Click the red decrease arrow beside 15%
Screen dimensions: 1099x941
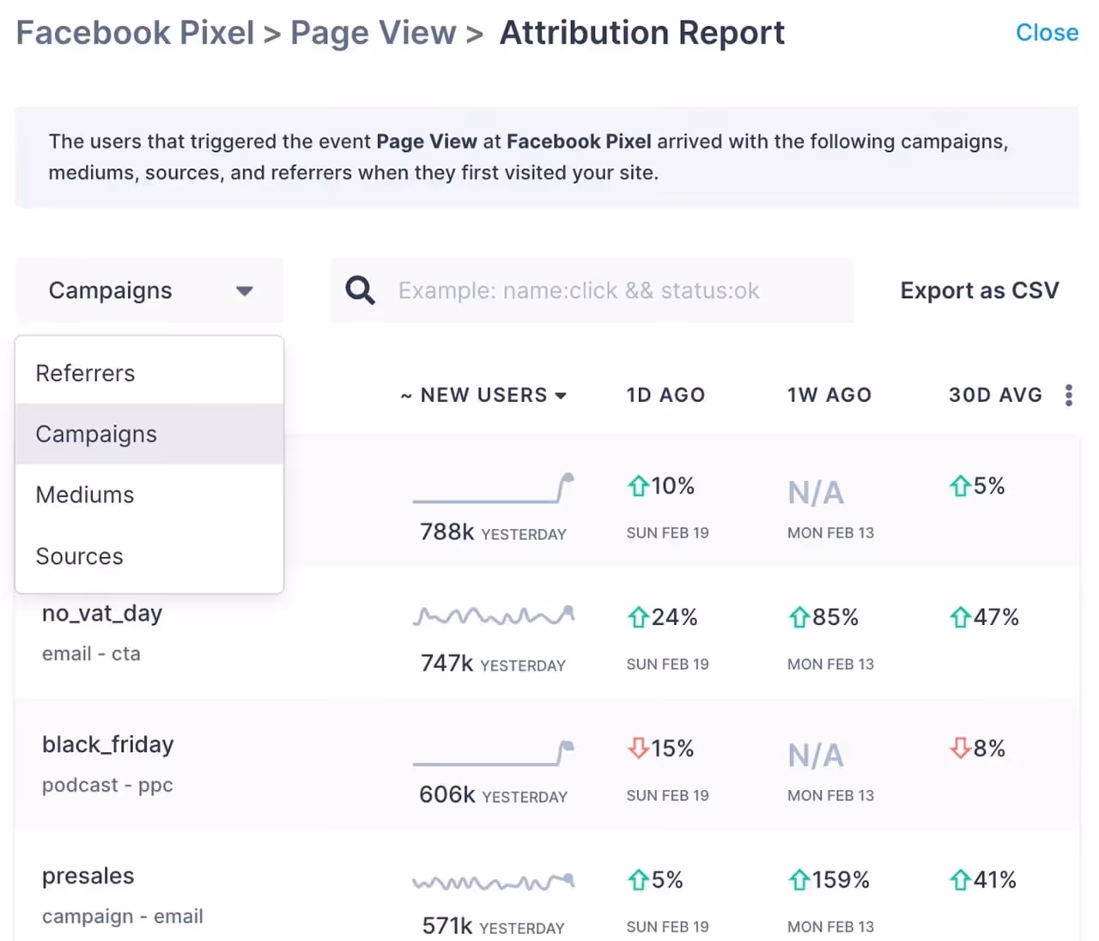640,748
